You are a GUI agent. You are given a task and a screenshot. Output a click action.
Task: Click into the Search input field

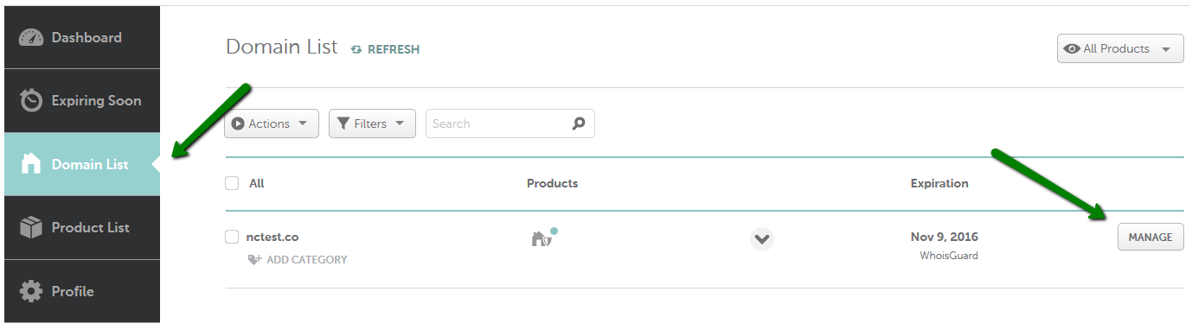(x=510, y=124)
